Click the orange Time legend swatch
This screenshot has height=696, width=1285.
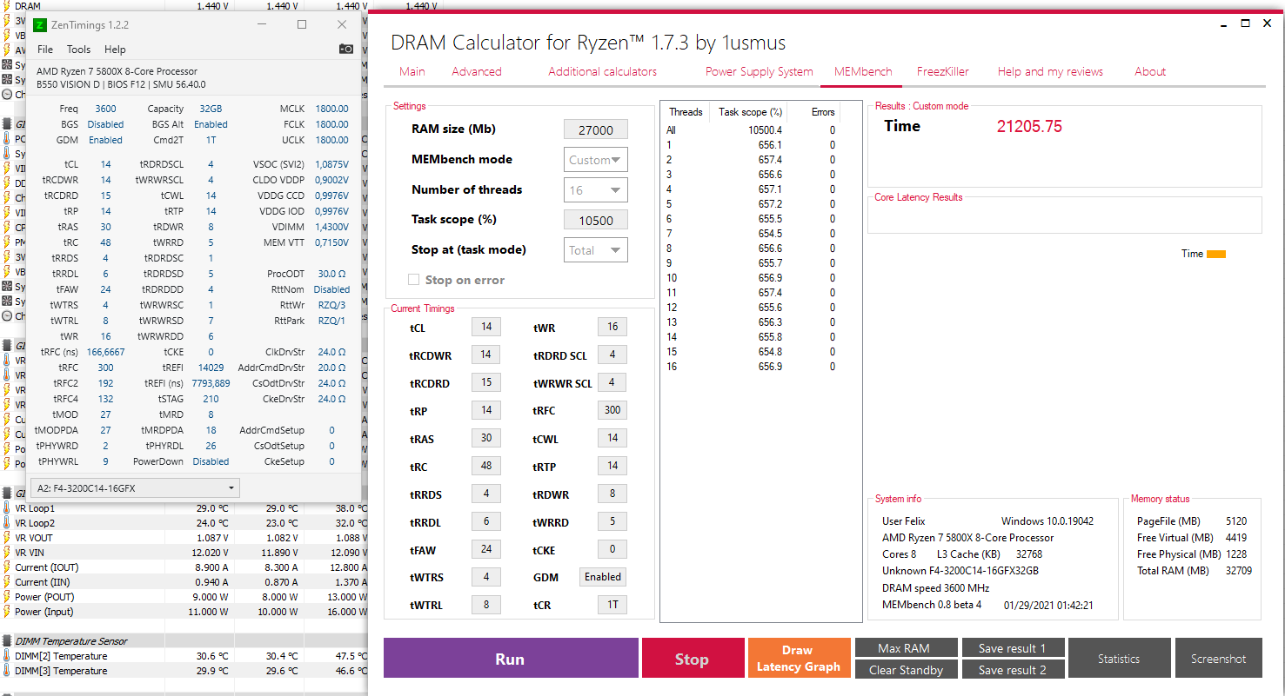pos(1216,254)
